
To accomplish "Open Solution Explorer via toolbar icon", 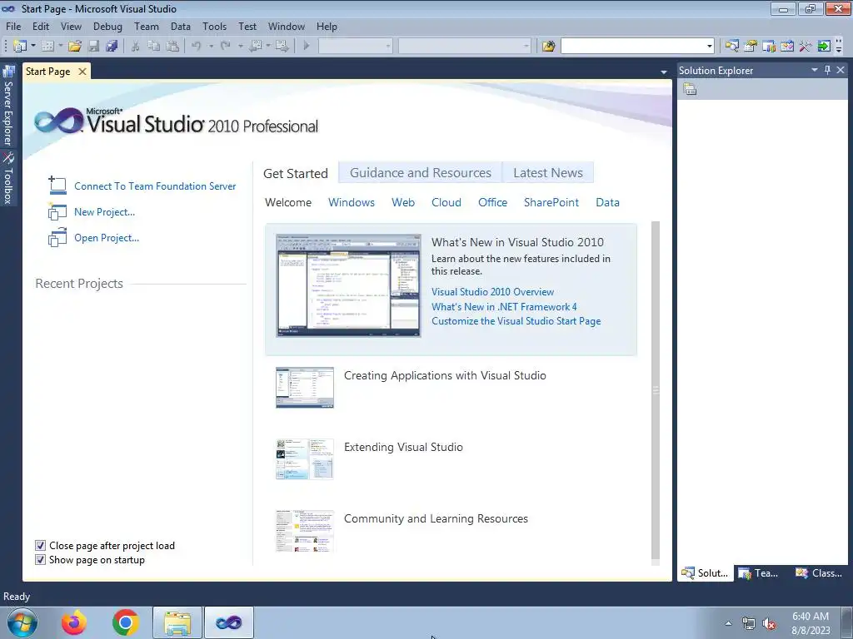I will pos(731,47).
